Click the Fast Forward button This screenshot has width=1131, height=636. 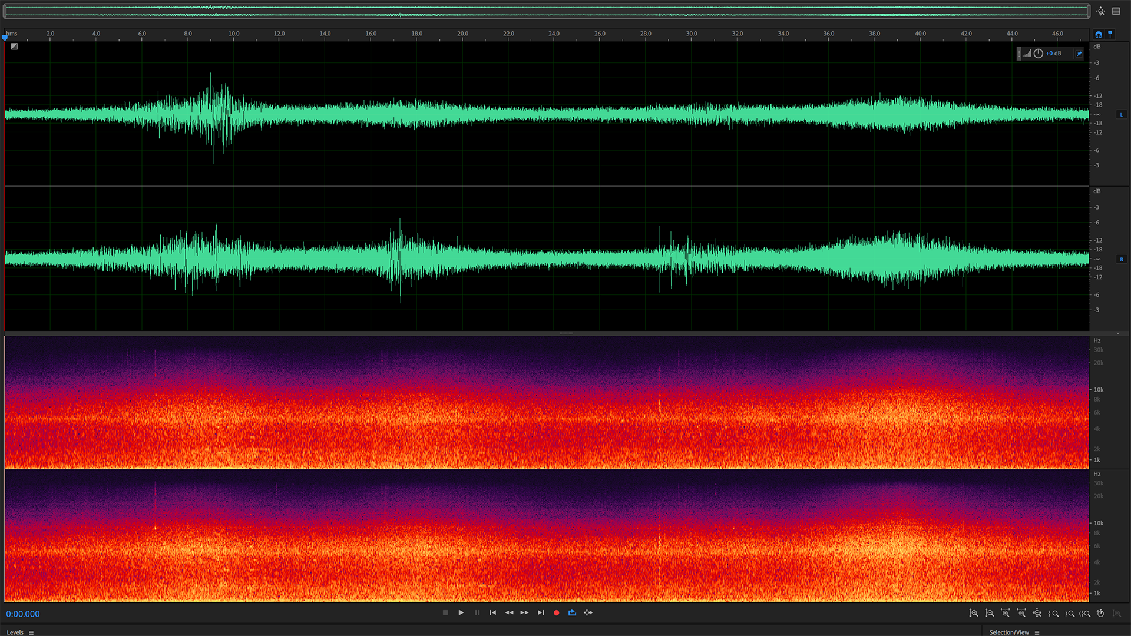(x=525, y=612)
